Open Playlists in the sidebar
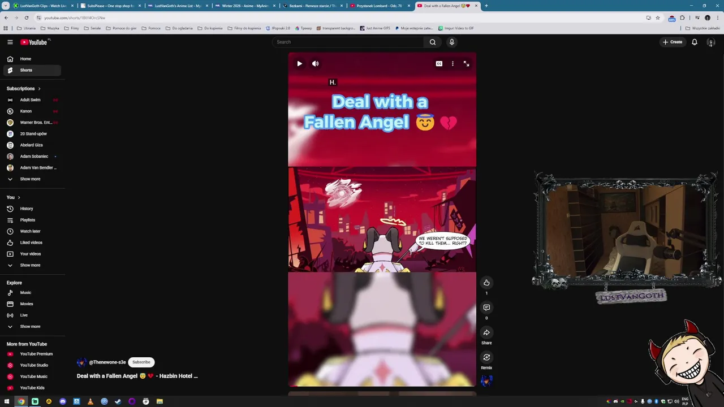This screenshot has height=407, width=724. pos(31,220)
